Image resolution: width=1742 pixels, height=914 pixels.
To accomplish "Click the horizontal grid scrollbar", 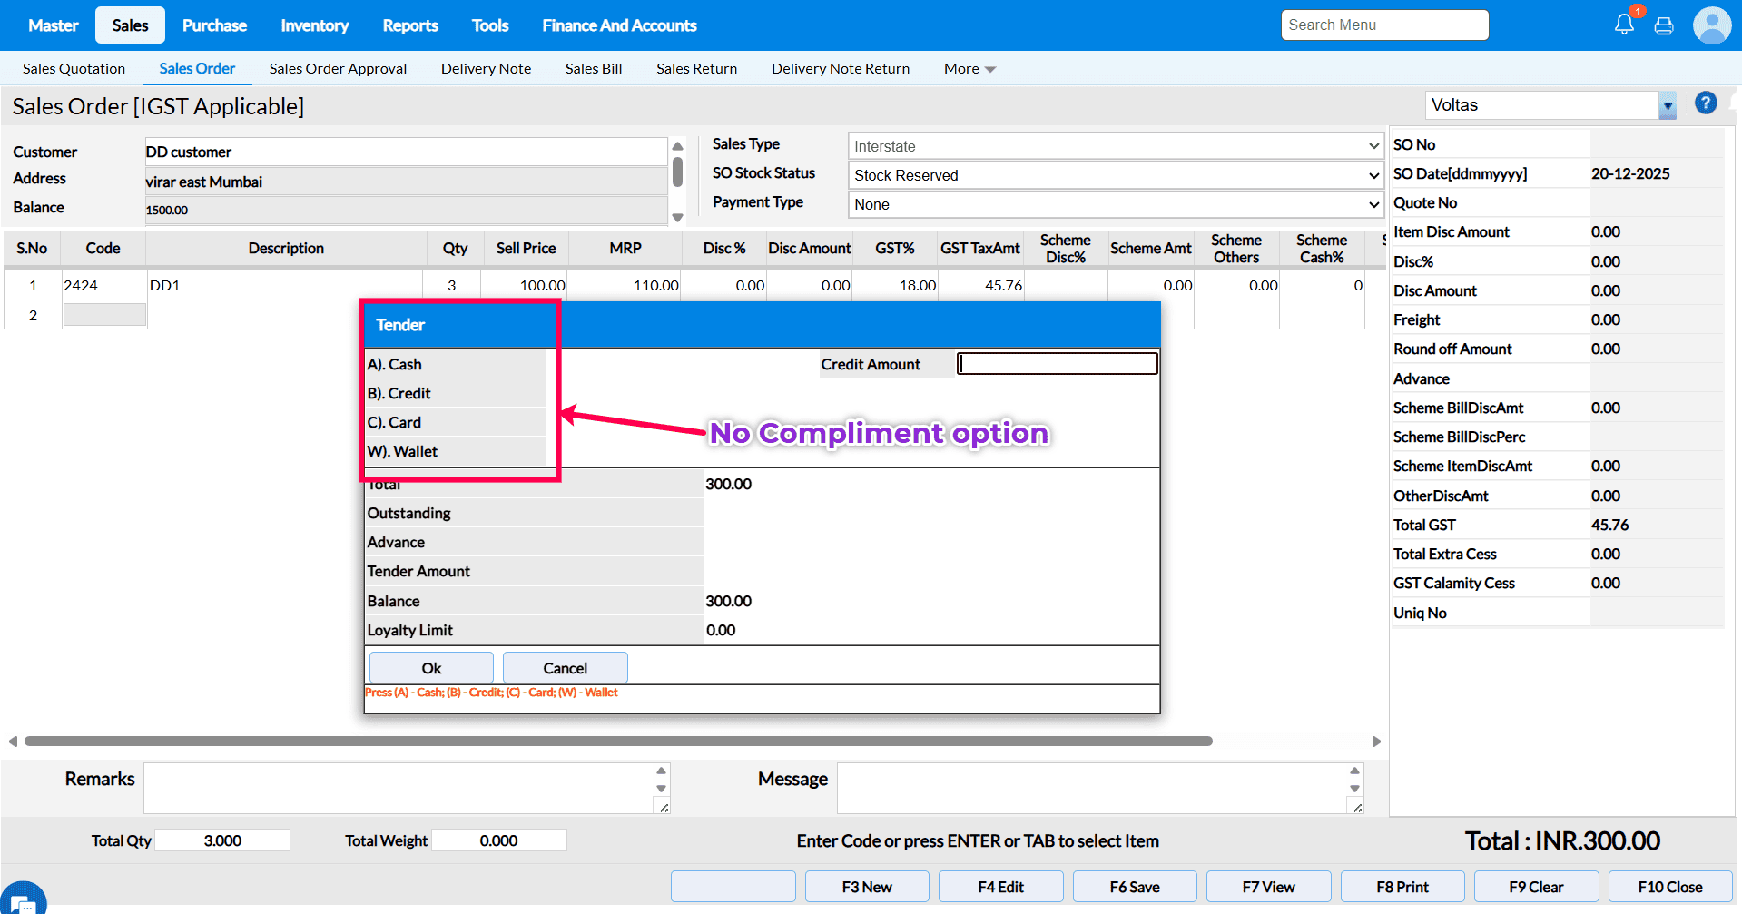I will pyautogui.click(x=617, y=742).
